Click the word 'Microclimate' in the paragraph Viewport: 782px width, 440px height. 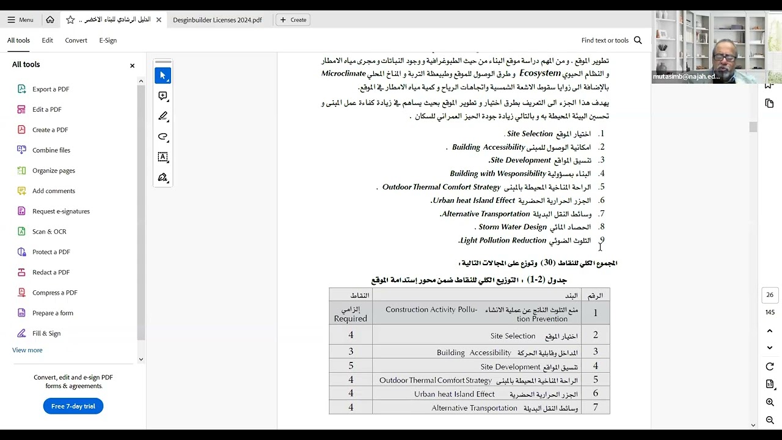343,73
